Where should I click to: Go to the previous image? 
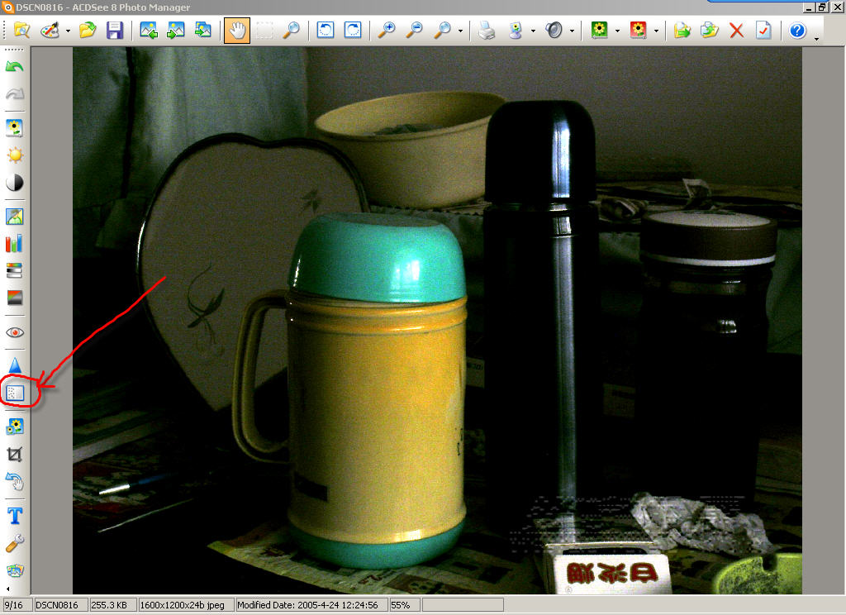pos(149,31)
